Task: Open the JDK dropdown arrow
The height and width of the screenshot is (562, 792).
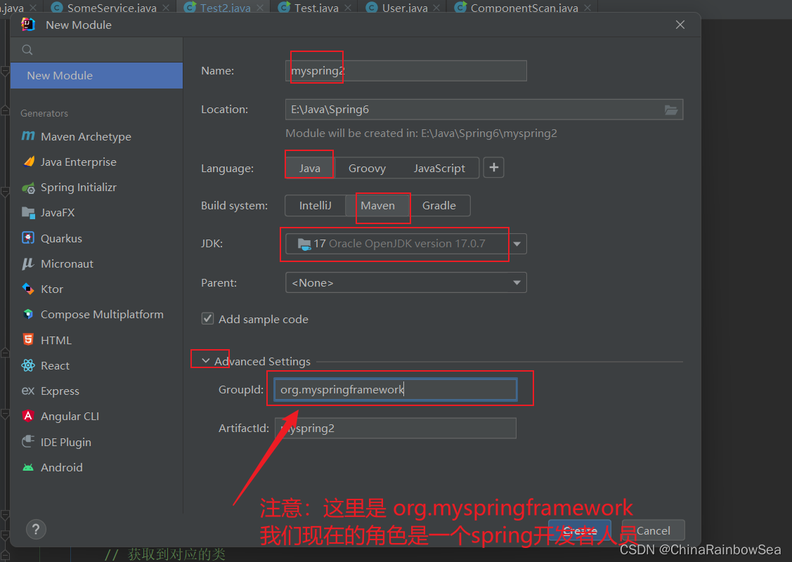Action: click(517, 244)
